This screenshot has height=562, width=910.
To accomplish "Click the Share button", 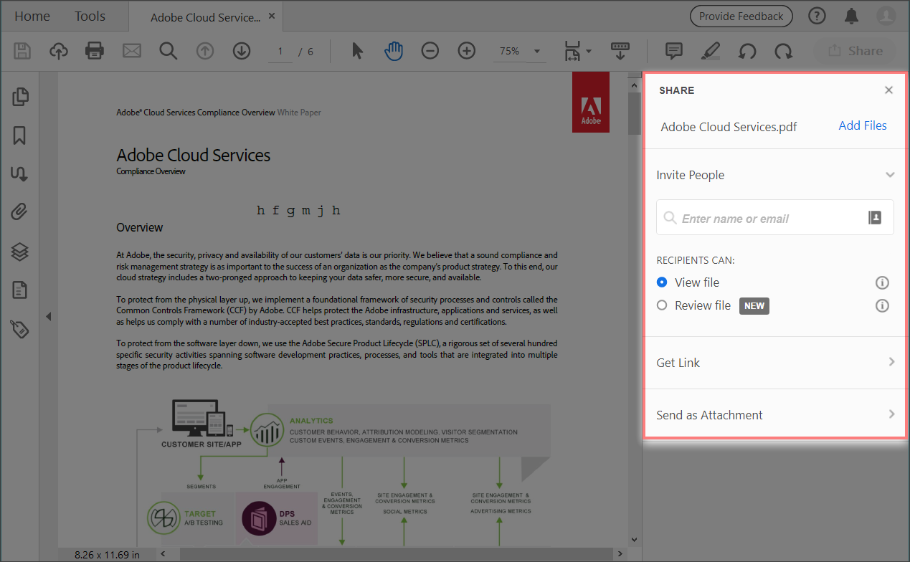I will click(x=855, y=51).
